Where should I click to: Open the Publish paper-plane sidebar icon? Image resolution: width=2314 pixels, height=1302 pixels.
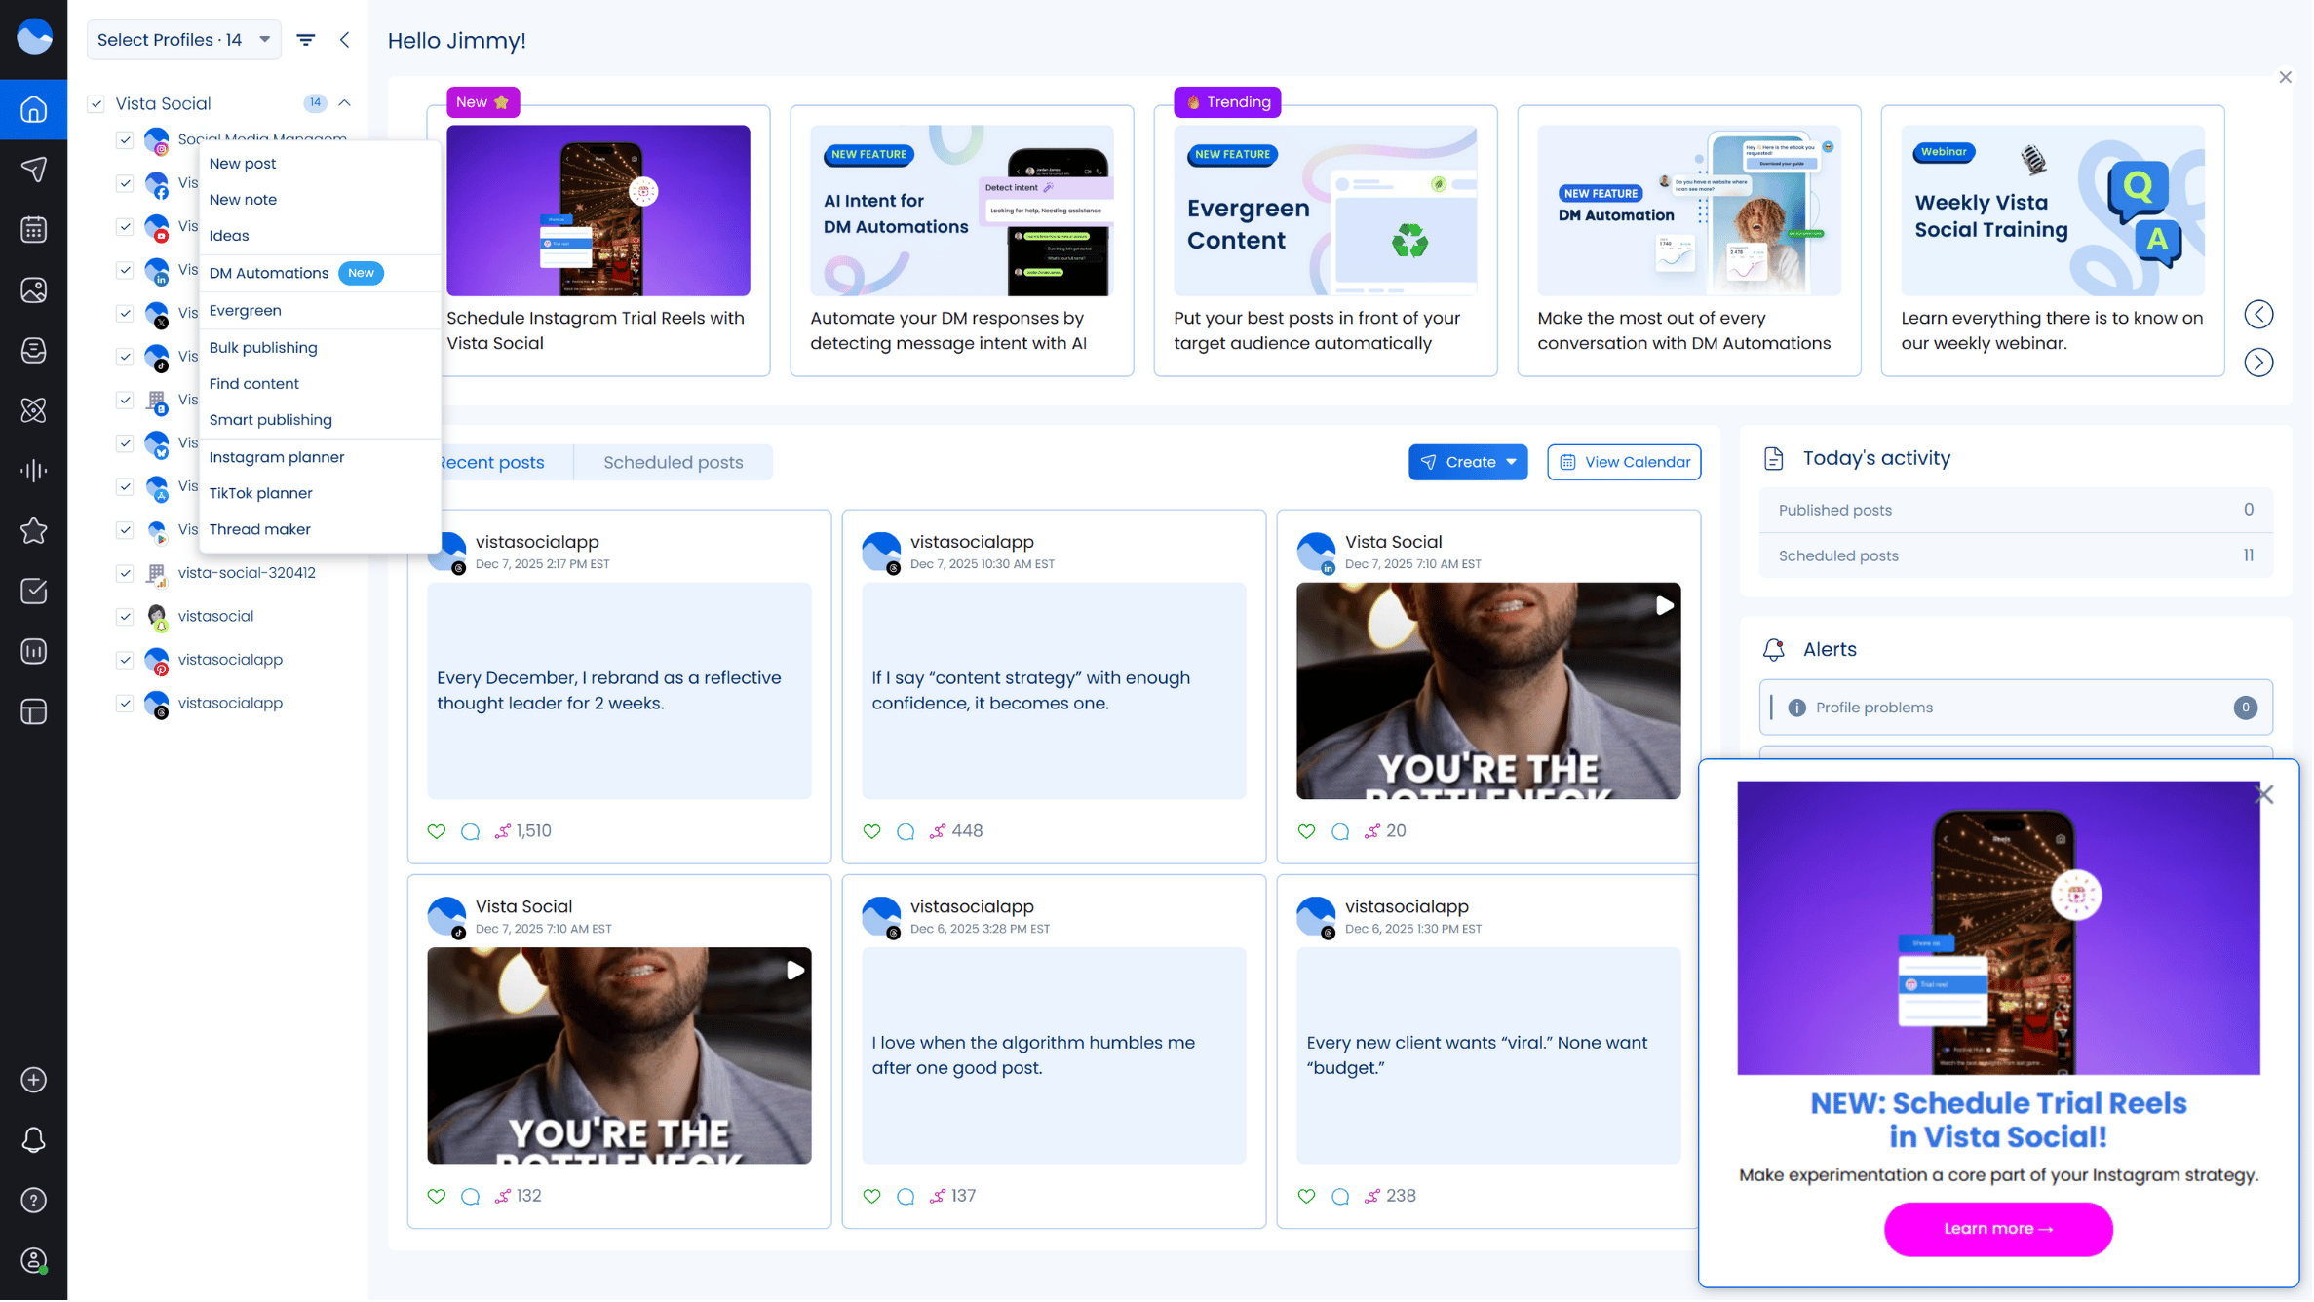[x=34, y=170]
